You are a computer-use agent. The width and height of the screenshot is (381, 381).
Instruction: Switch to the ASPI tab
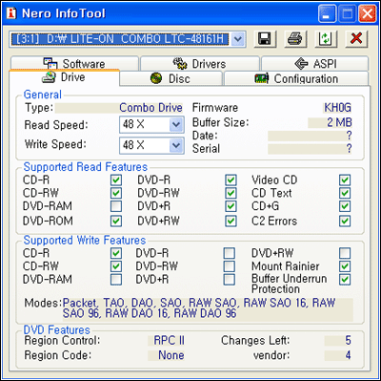[315, 64]
